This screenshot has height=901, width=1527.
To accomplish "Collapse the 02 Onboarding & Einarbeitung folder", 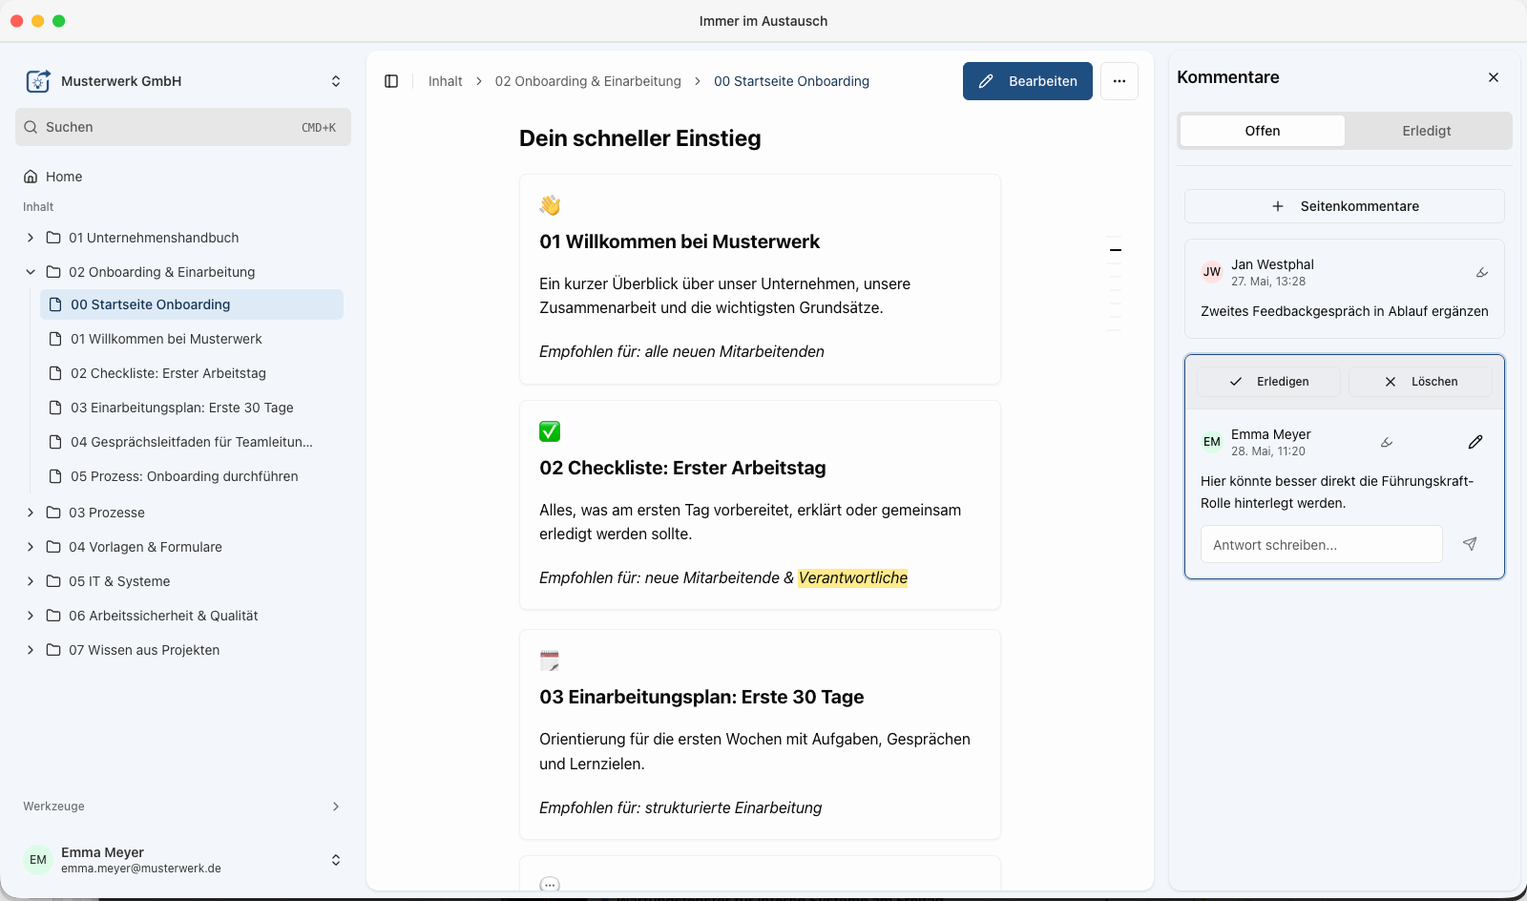I will 31,272.
